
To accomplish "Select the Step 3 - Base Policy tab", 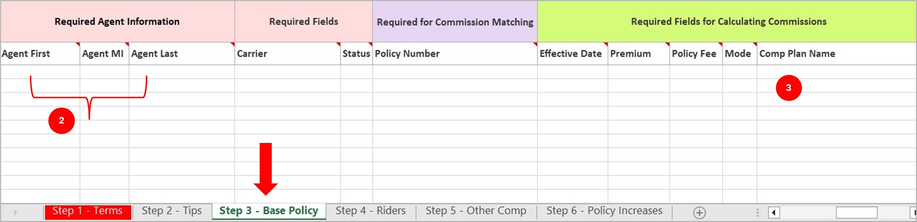I will pyautogui.click(x=269, y=211).
